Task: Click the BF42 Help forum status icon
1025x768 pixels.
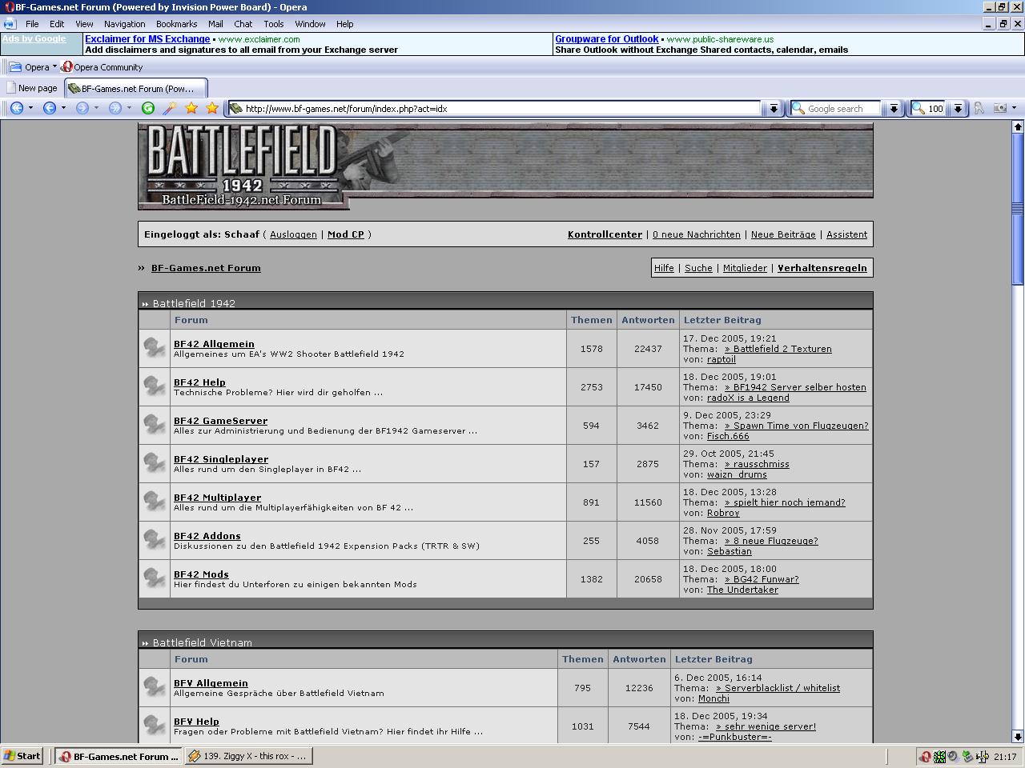Action: (x=154, y=386)
